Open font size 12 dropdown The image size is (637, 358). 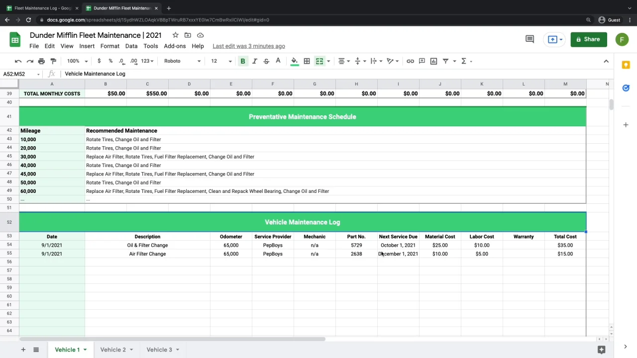(221, 61)
